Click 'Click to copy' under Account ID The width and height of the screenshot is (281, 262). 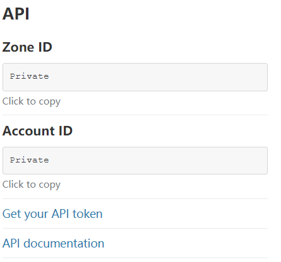click(x=32, y=185)
